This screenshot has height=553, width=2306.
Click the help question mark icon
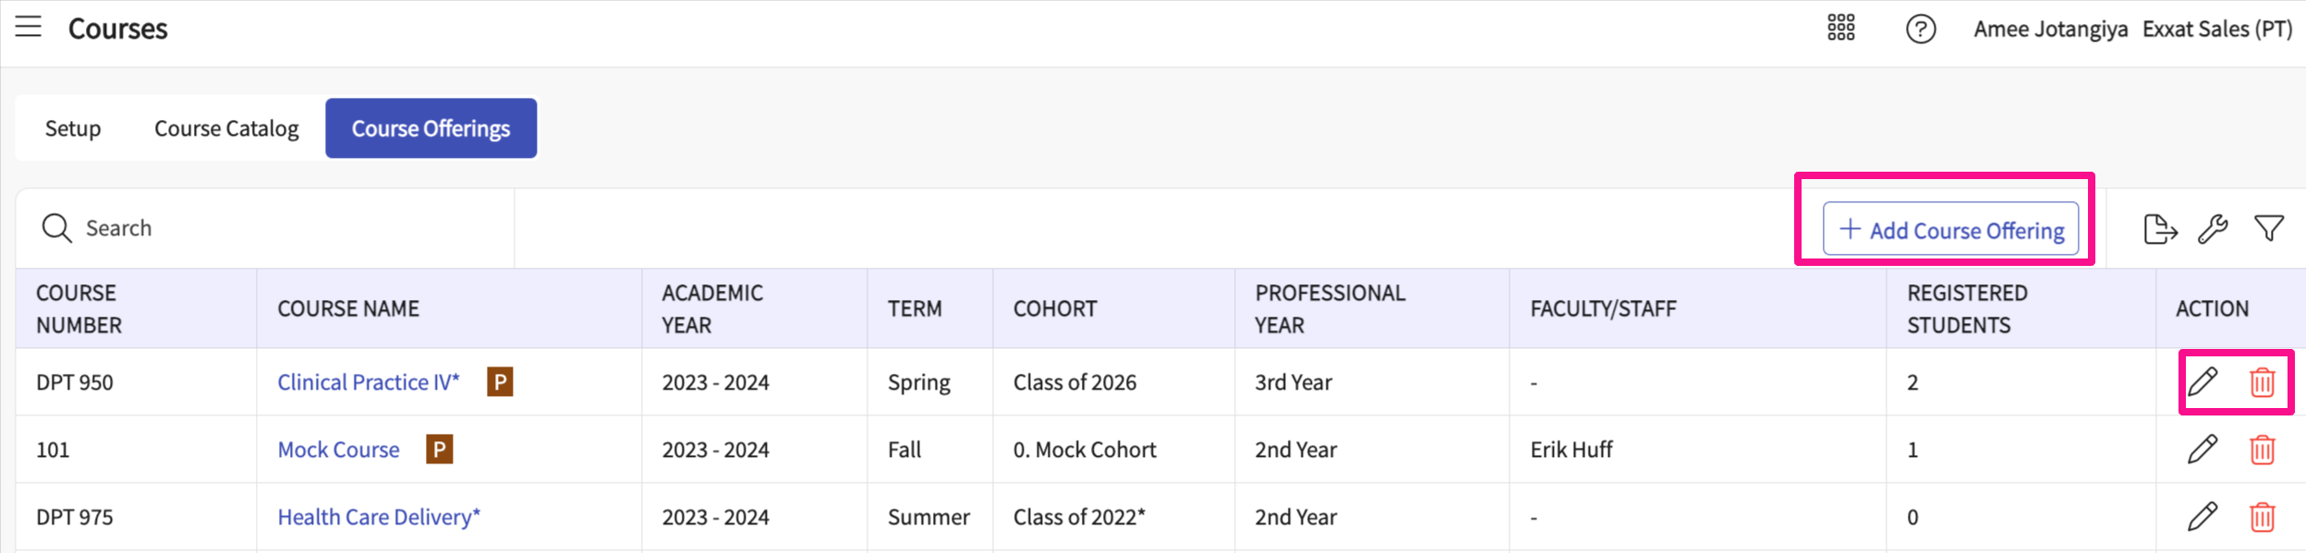click(x=1924, y=29)
